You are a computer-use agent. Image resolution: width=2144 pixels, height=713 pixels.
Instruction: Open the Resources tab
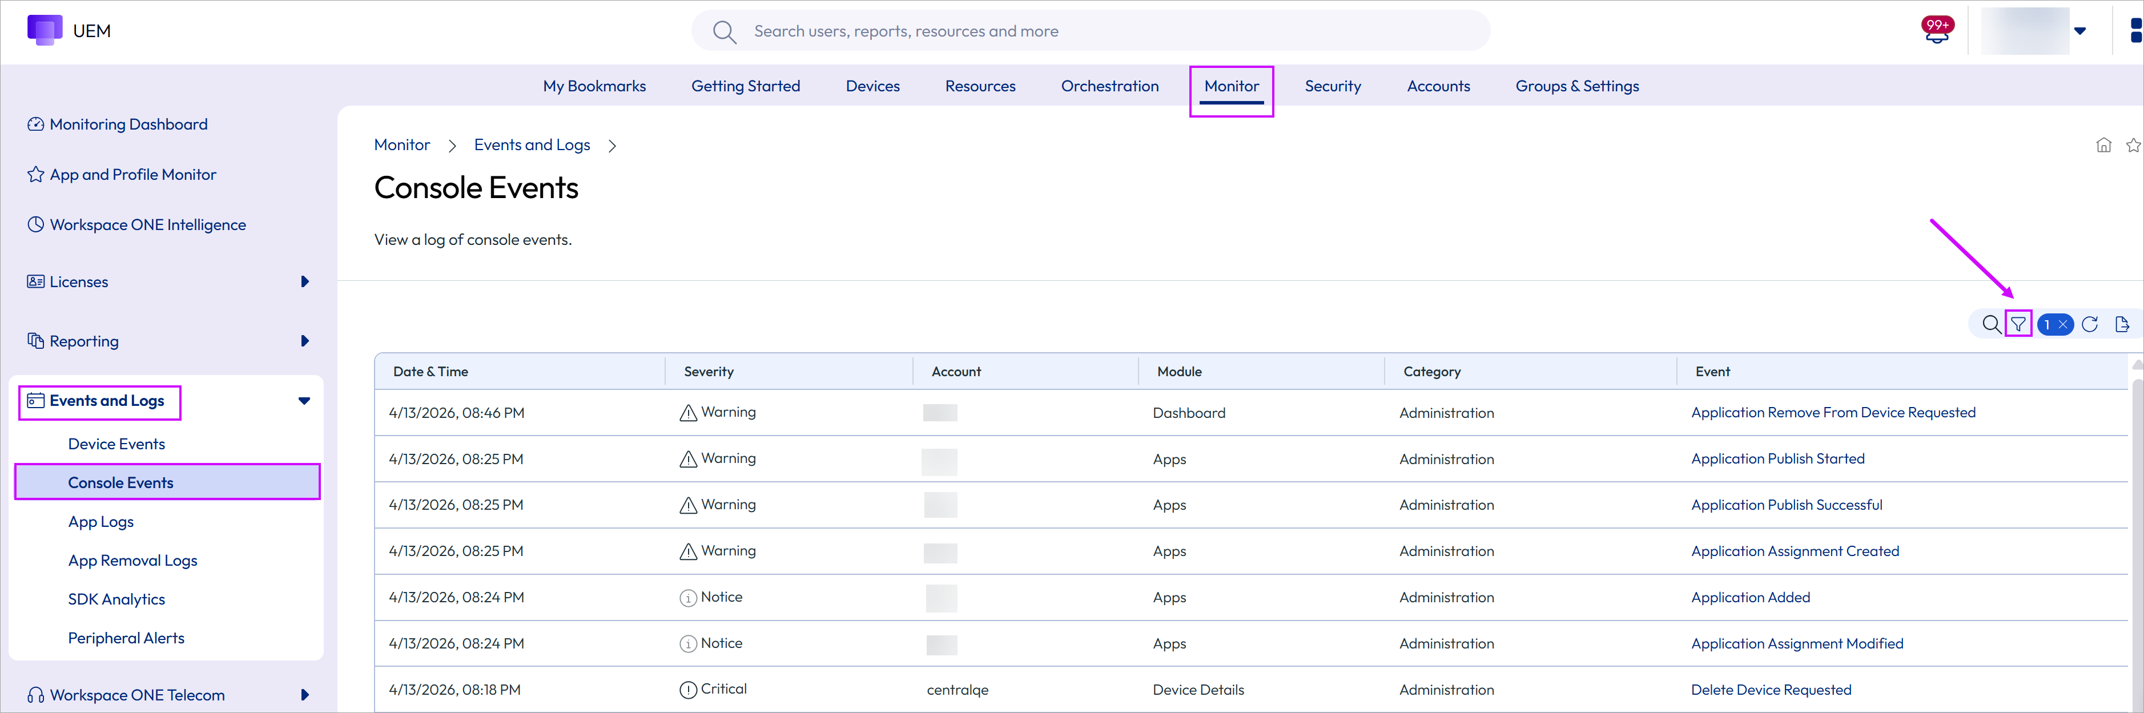point(980,87)
